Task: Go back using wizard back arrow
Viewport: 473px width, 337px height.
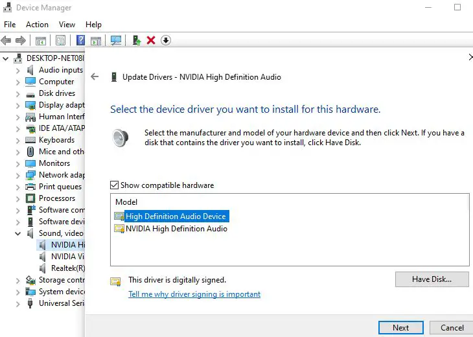Action: 95,76
